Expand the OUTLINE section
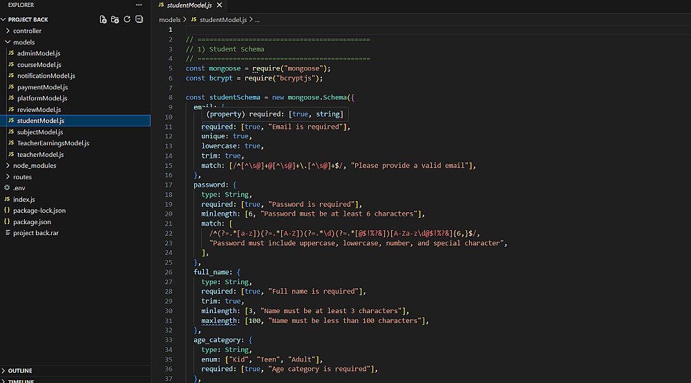Viewport: 691px width, 383px height. [20, 371]
